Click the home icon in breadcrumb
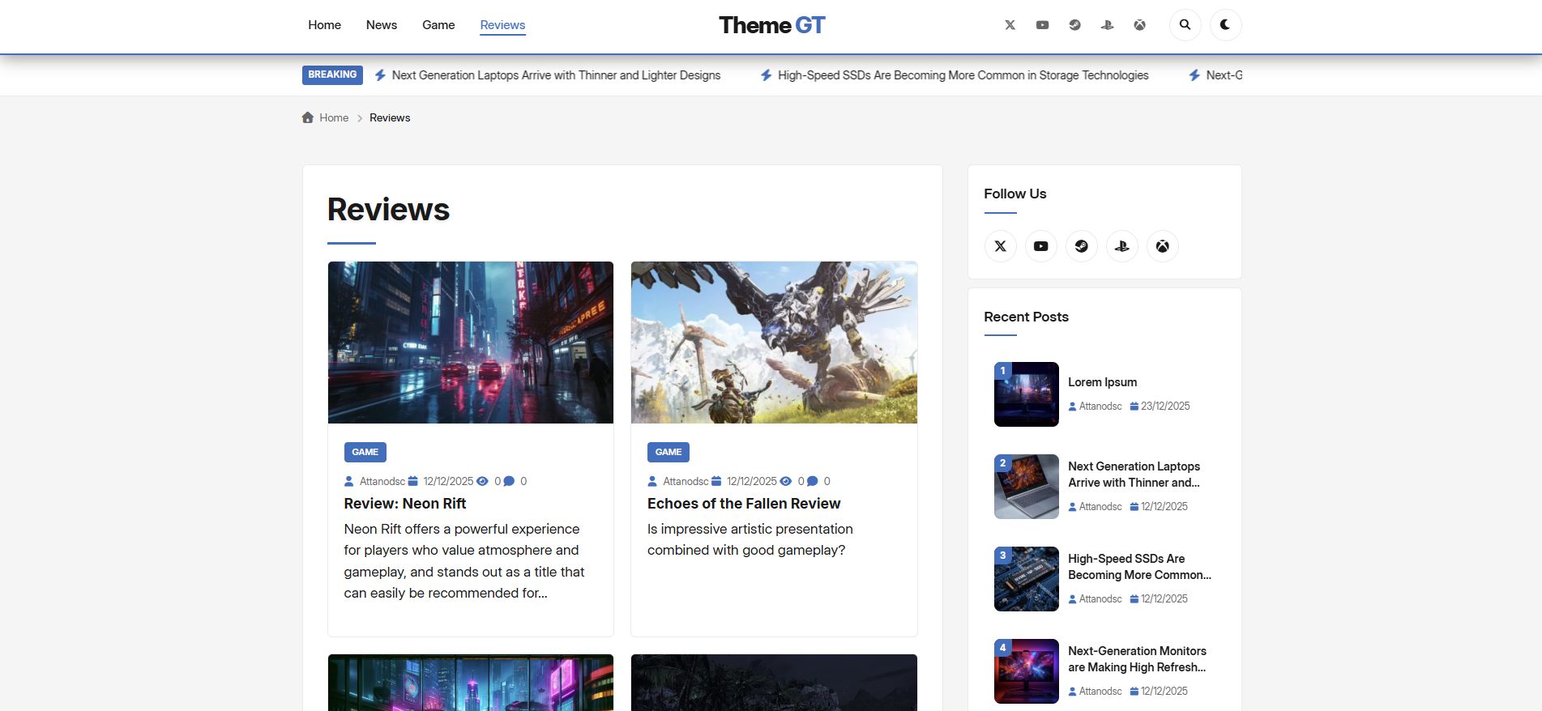The width and height of the screenshot is (1542, 711). coord(308,117)
